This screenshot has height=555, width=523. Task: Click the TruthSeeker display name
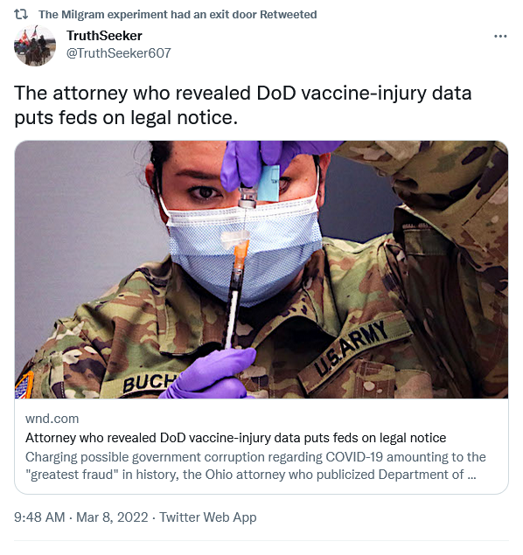click(104, 36)
